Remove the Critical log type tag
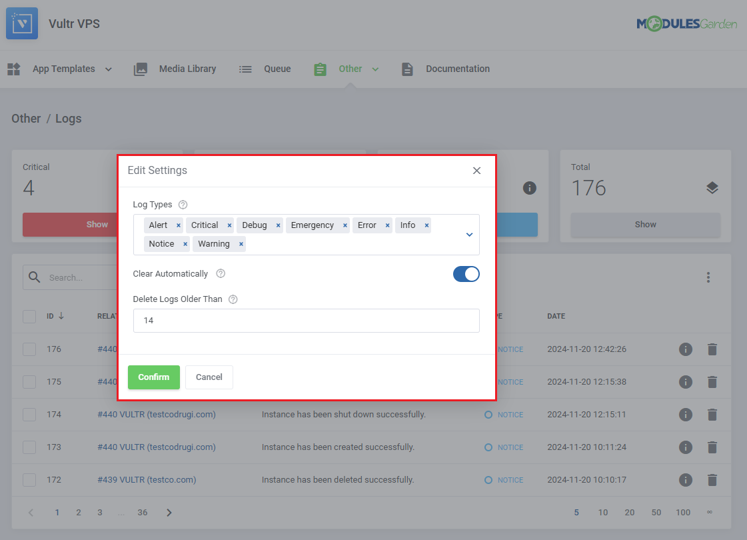The width and height of the screenshot is (747, 540). 230,225
